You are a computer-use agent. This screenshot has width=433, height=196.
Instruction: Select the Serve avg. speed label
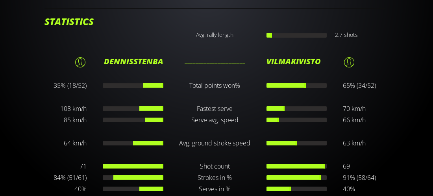[x=215, y=120]
